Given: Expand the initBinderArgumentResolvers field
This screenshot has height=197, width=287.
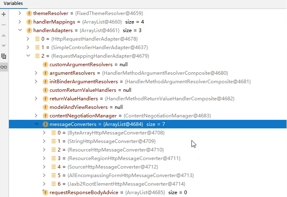Looking at the screenshot, I should coord(36,81).
